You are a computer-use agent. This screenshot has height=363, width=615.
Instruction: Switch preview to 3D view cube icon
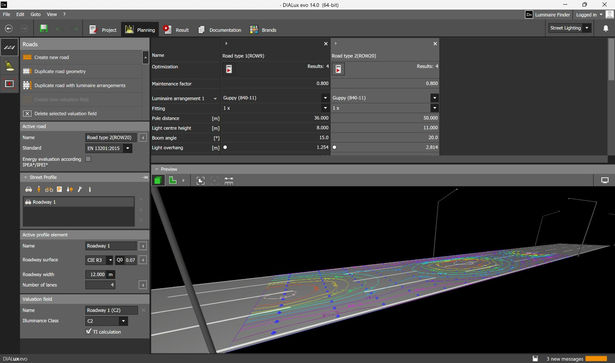click(158, 180)
